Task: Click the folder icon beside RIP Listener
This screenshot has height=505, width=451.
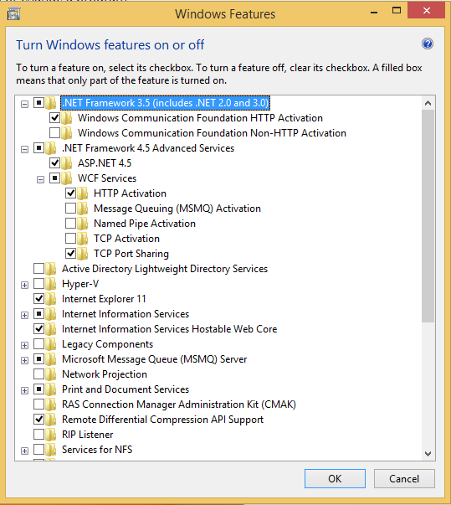Action: tap(51, 435)
